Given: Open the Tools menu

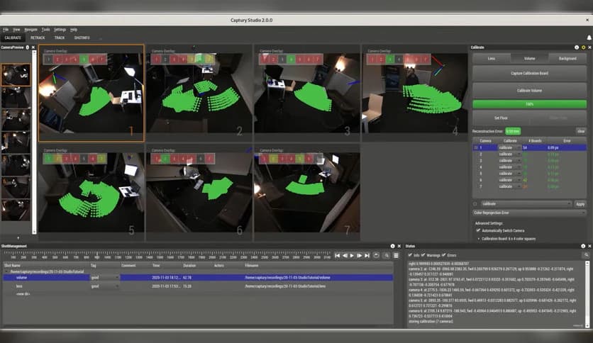Looking at the screenshot, I should [46, 30].
